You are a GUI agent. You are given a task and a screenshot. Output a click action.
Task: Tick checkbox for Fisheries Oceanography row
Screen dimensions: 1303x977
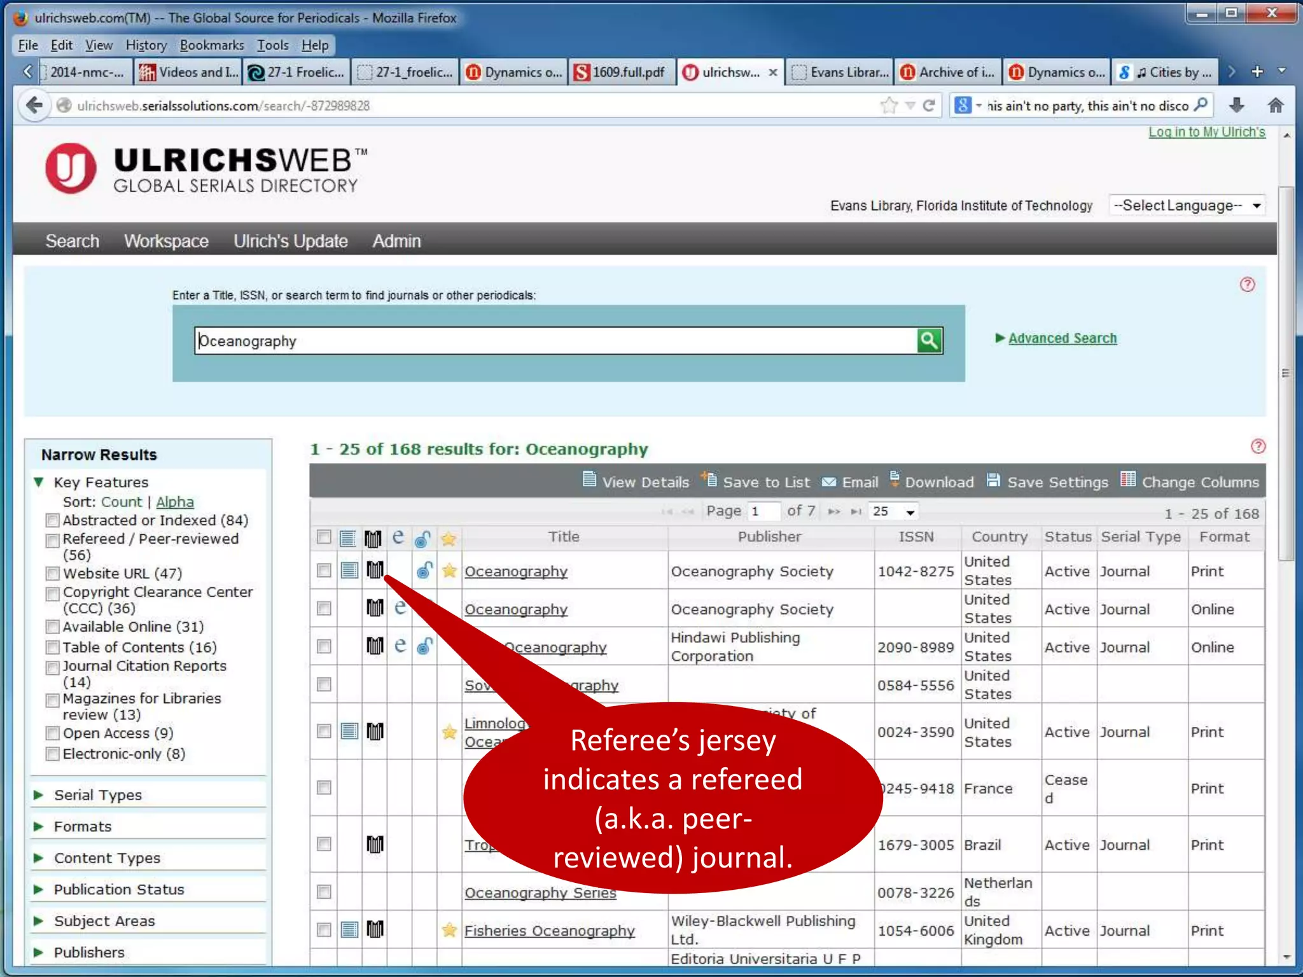(324, 930)
